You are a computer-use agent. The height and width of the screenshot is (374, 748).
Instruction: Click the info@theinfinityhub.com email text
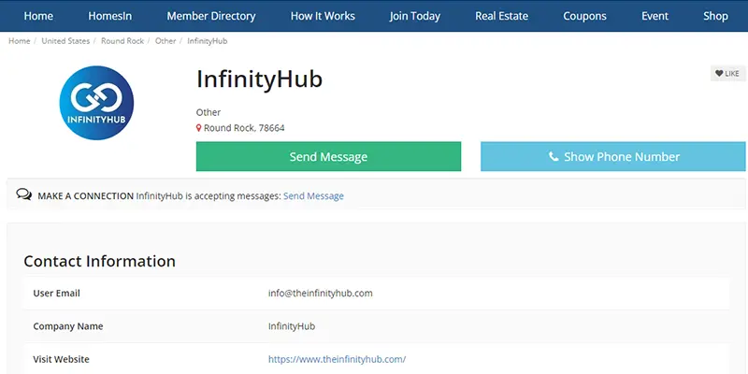[x=320, y=293]
